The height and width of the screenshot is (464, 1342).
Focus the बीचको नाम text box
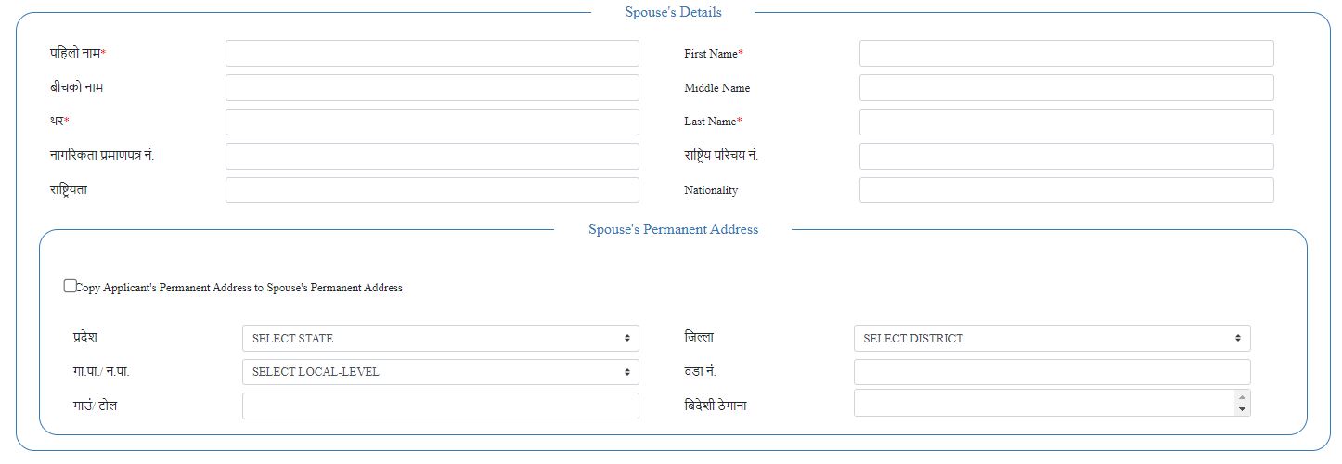(432, 88)
